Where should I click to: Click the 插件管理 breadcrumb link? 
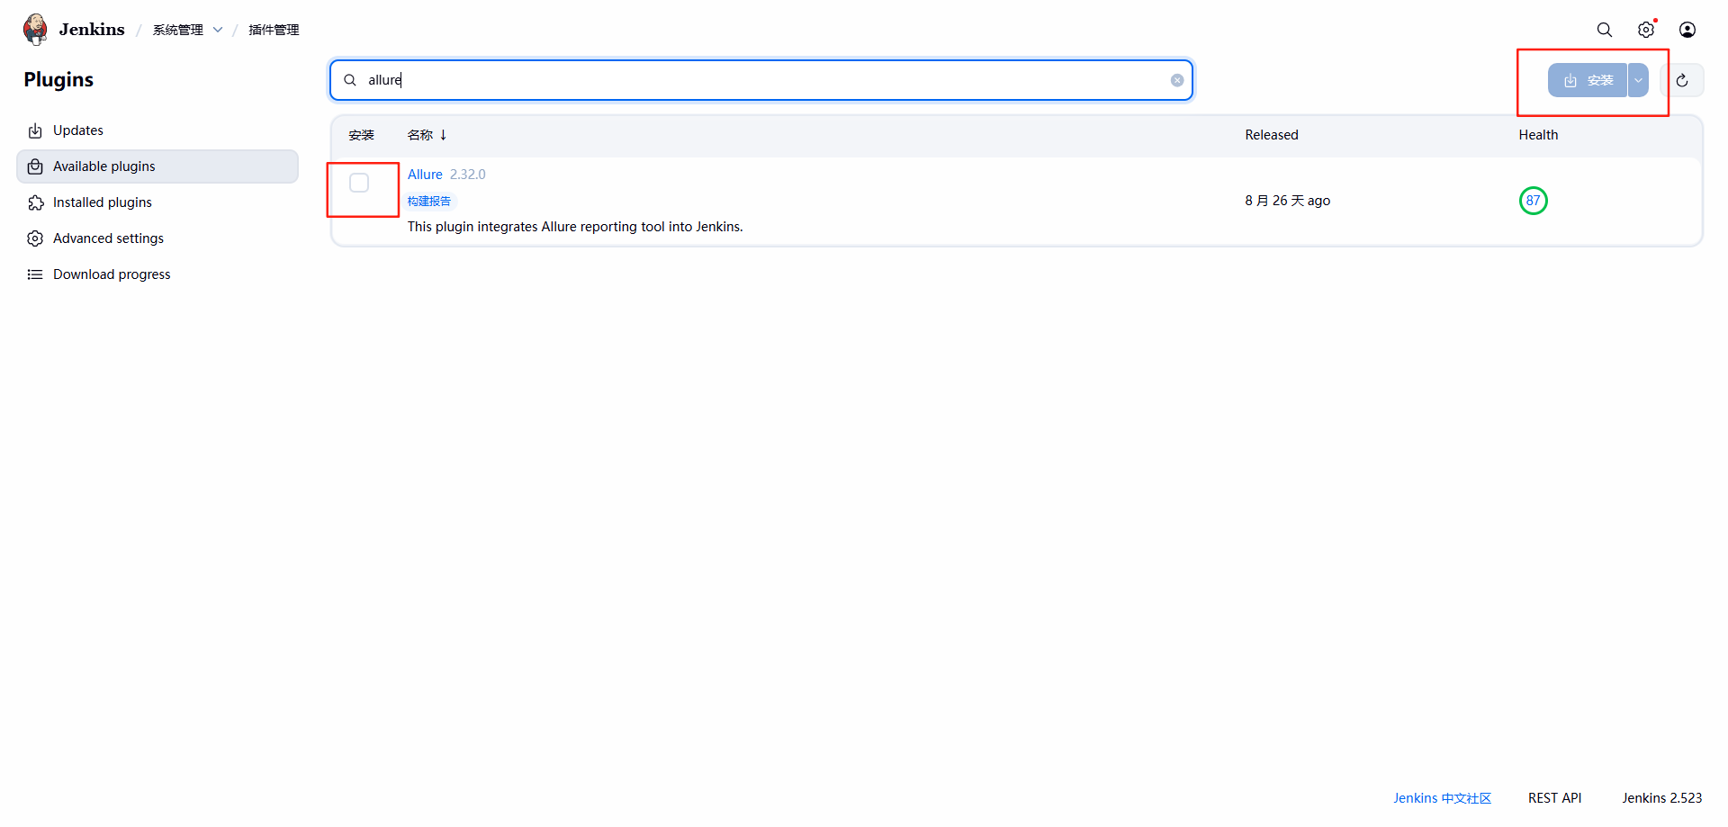pyautogui.click(x=274, y=30)
